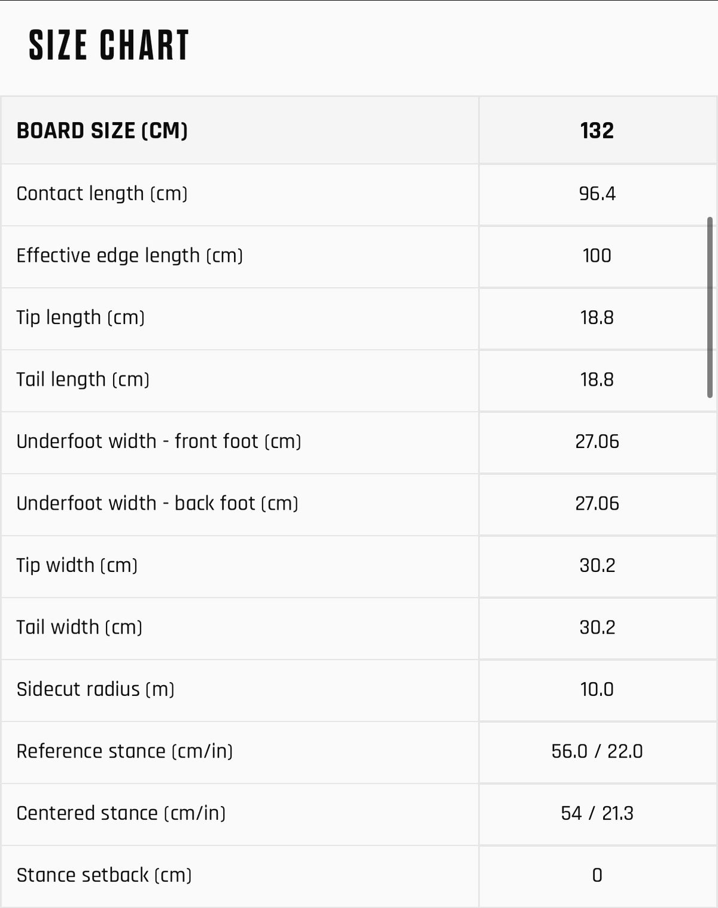This screenshot has height=908, width=718.
Task: Select the Centered stance (cm/in) label
Action: pos(121,813)
